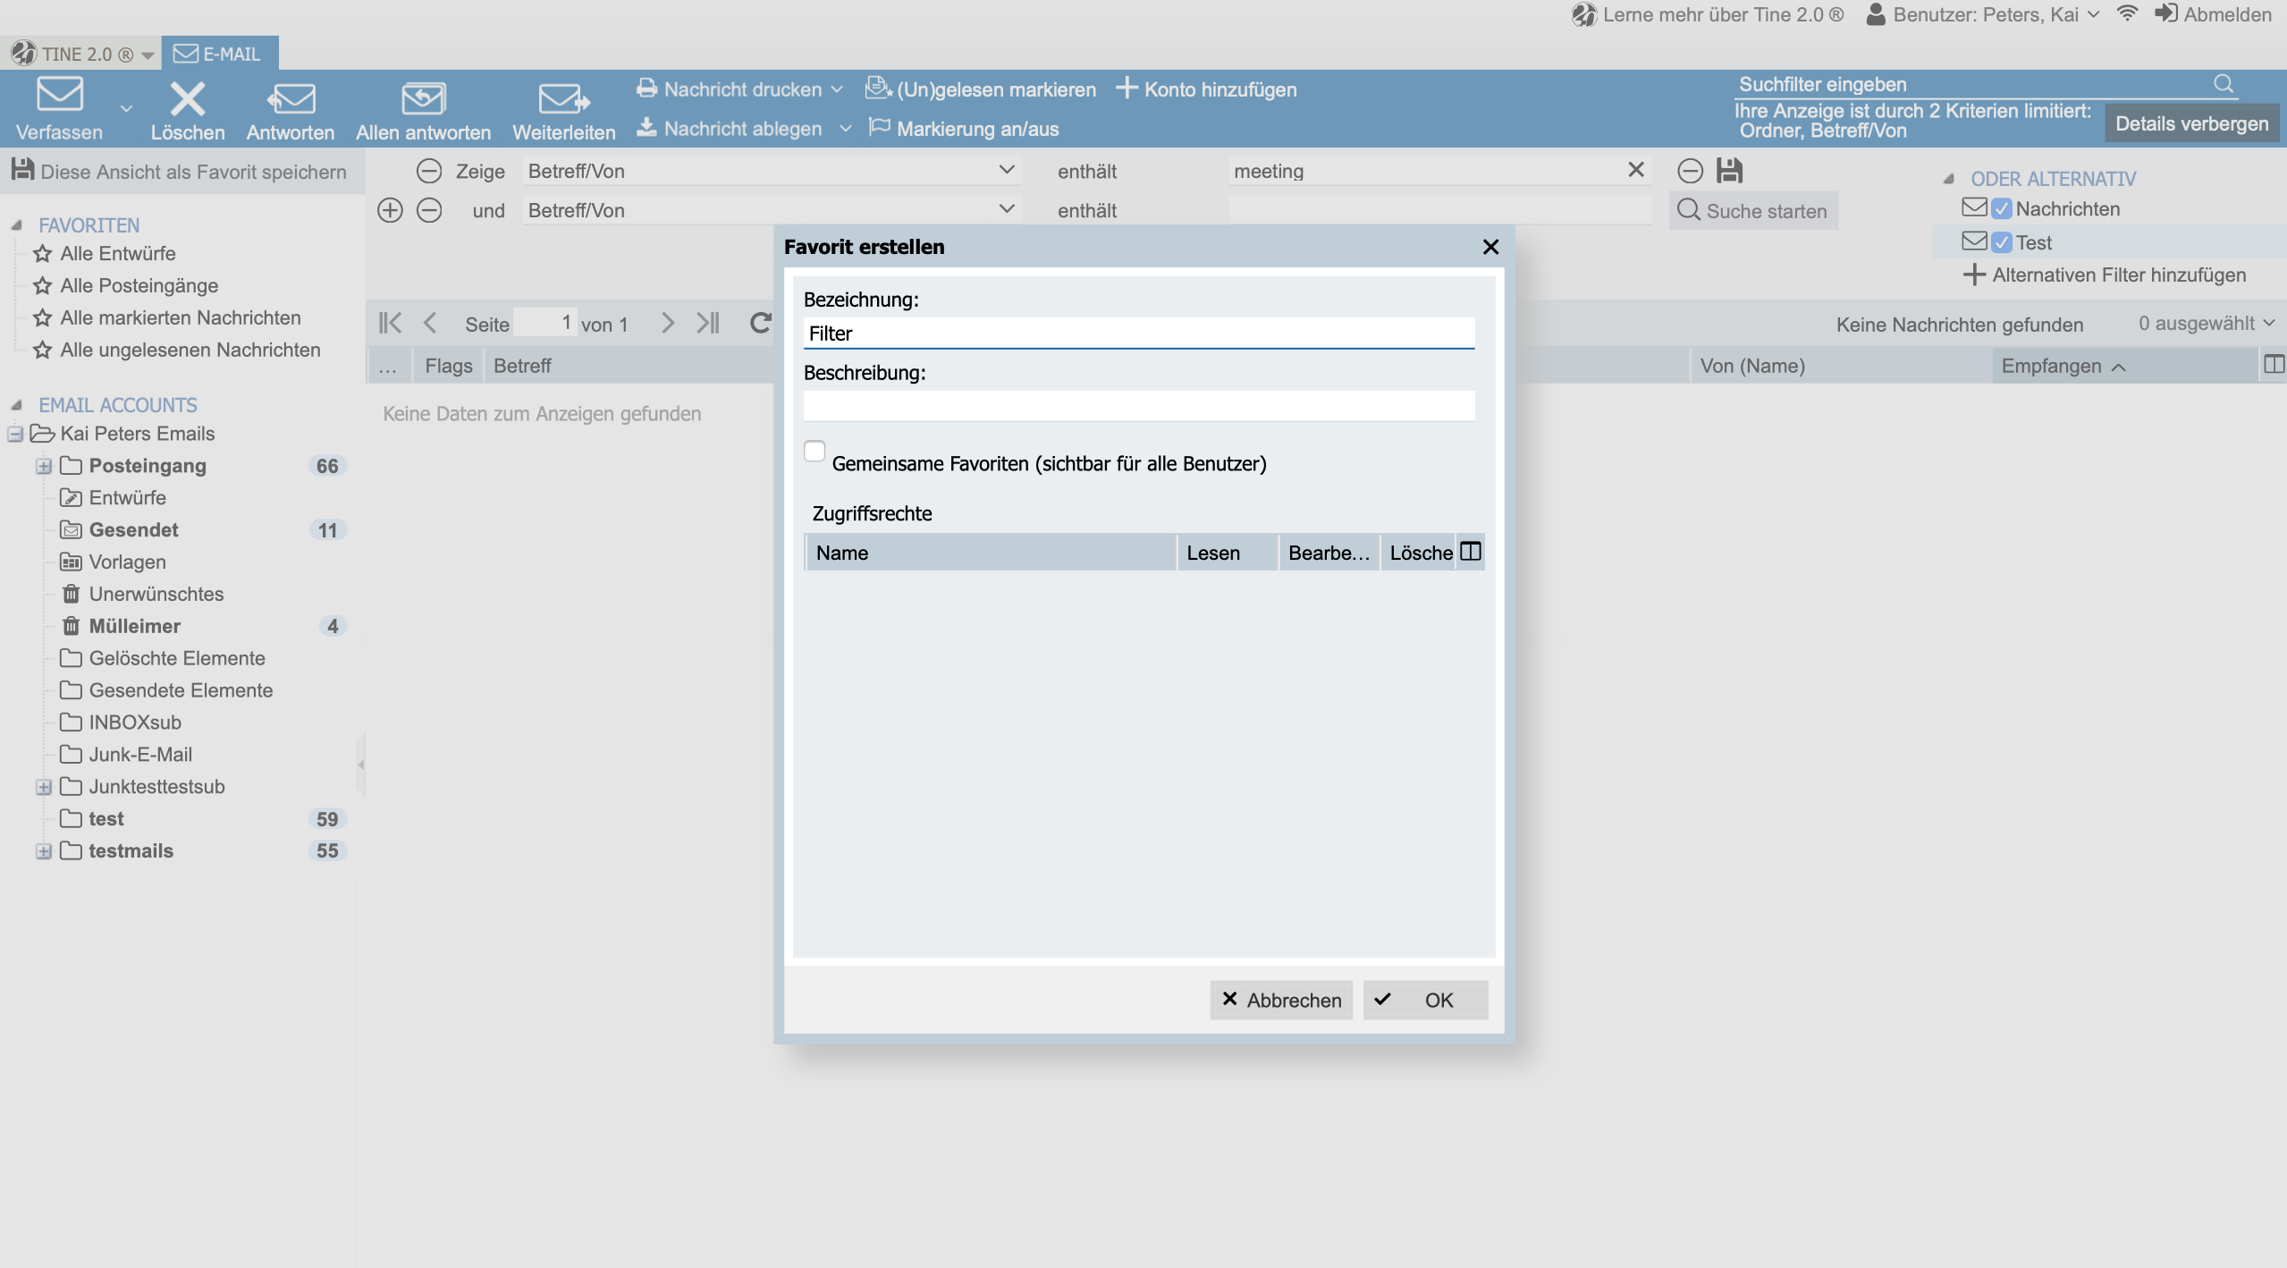Click the Löschen delete icon
Viewport: 2287px width, 1268px height.
point(188,98)
